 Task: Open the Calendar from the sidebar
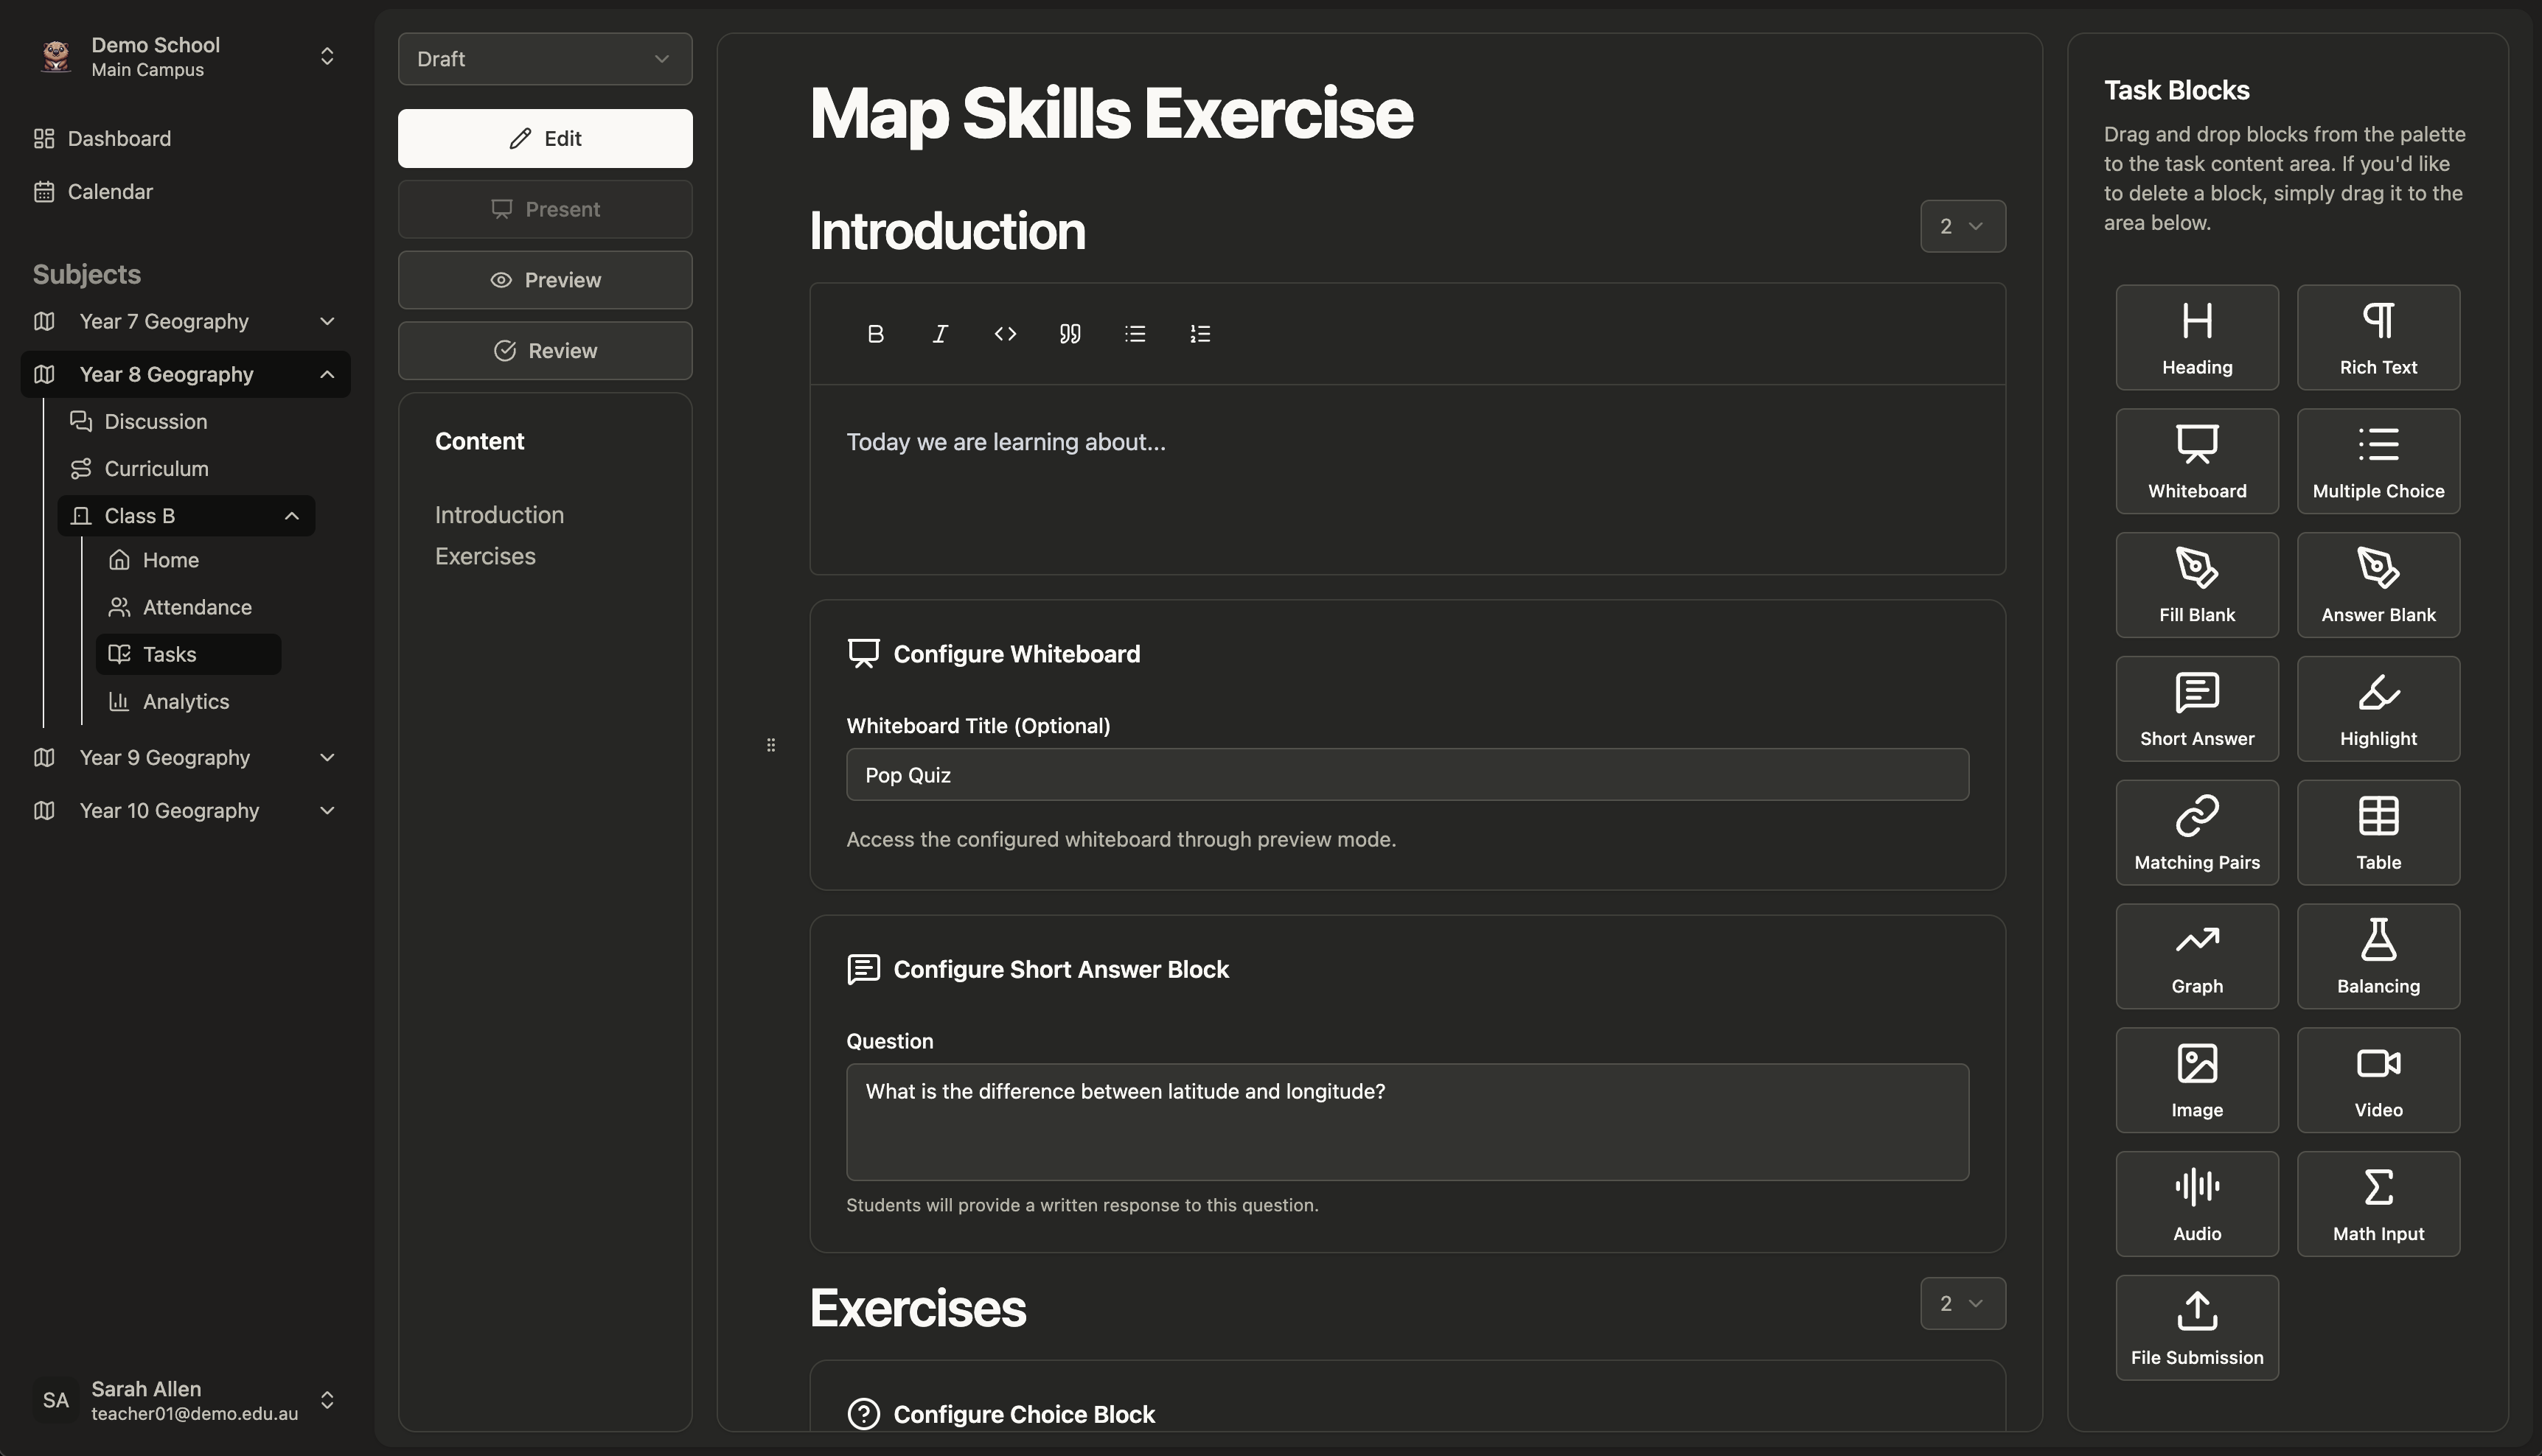[110, 191]
